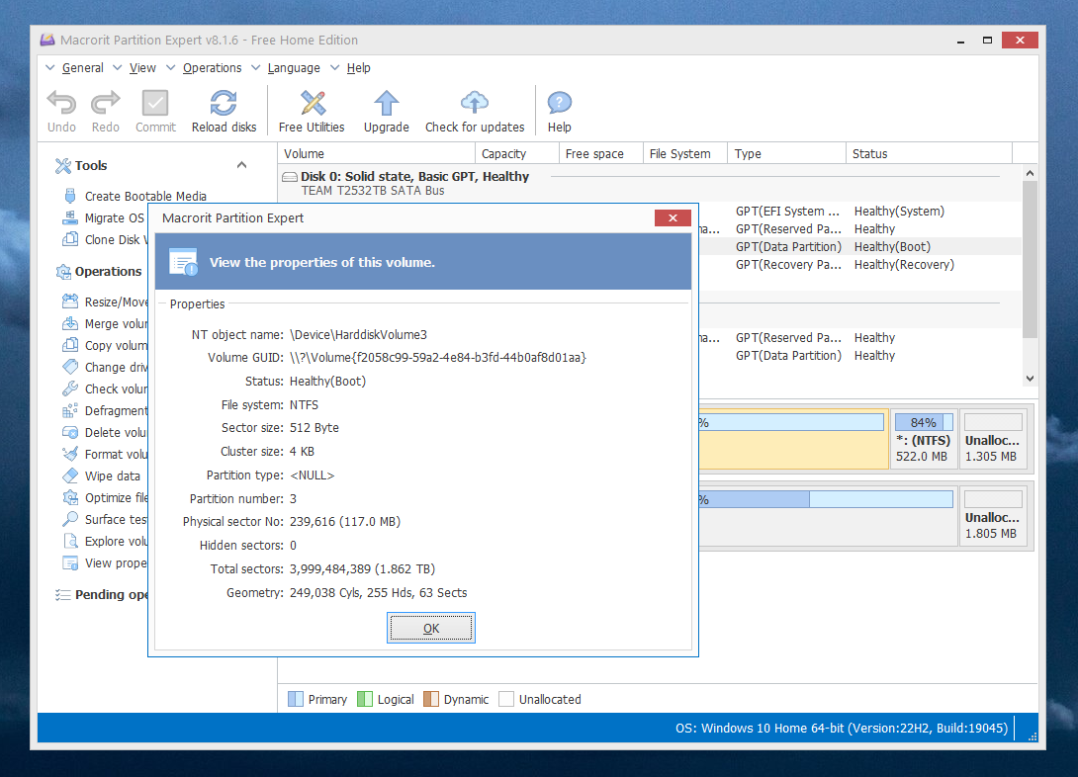Click scroll down arrow of volume list
Image resolution: width=1078 pixels, height=777 pixels.
[x=1030, y=378]
